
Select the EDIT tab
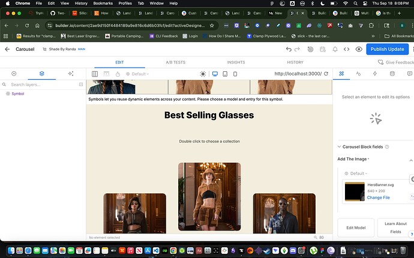tap(119, 62)
